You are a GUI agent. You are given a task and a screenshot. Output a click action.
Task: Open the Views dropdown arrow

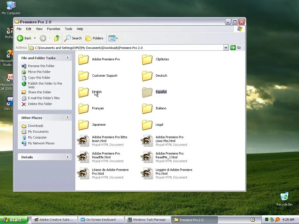click(117, 38)
